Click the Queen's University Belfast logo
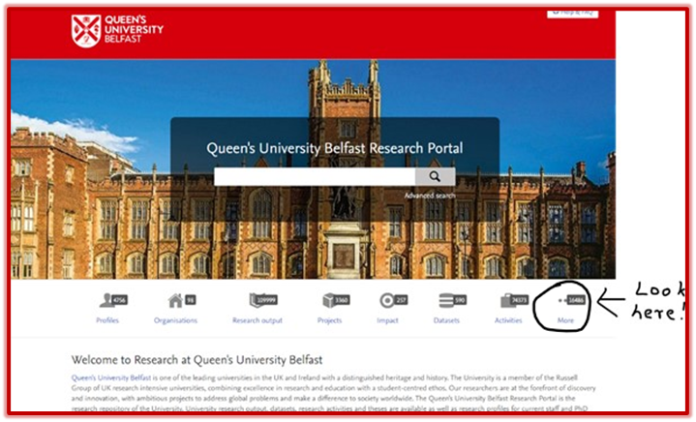This screenshot has height=422, width=696. [117, 30]
